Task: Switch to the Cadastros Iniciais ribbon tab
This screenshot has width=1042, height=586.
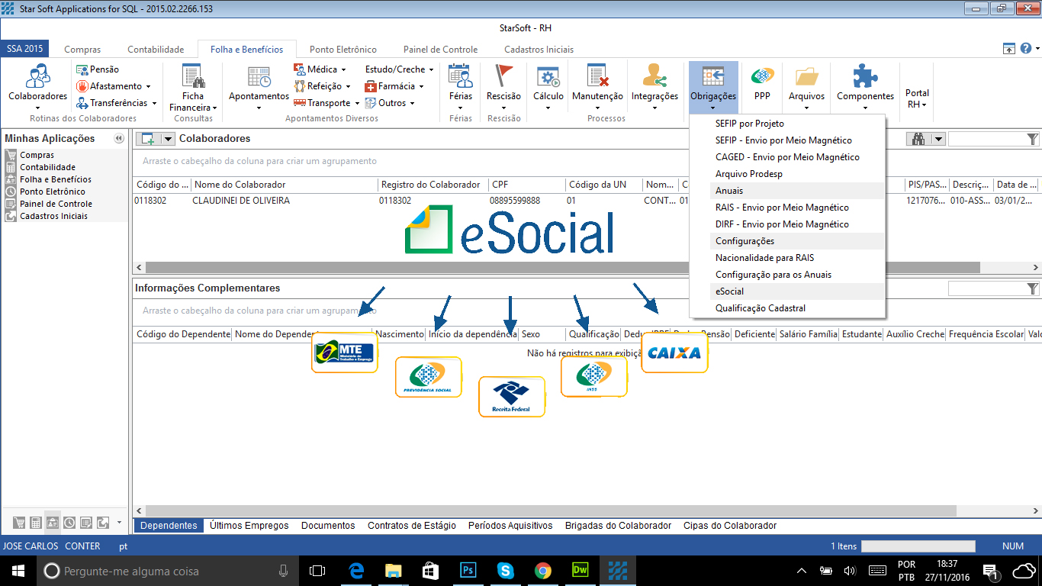Action: pos(539,50)
